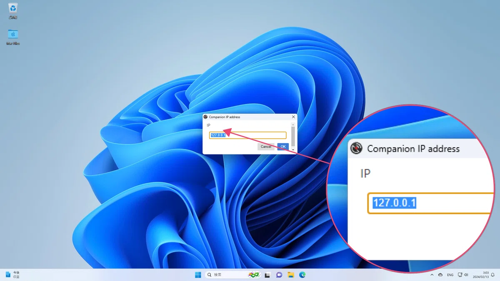
Task: Open notifications bell in system tray
Action: pos(492,275)
